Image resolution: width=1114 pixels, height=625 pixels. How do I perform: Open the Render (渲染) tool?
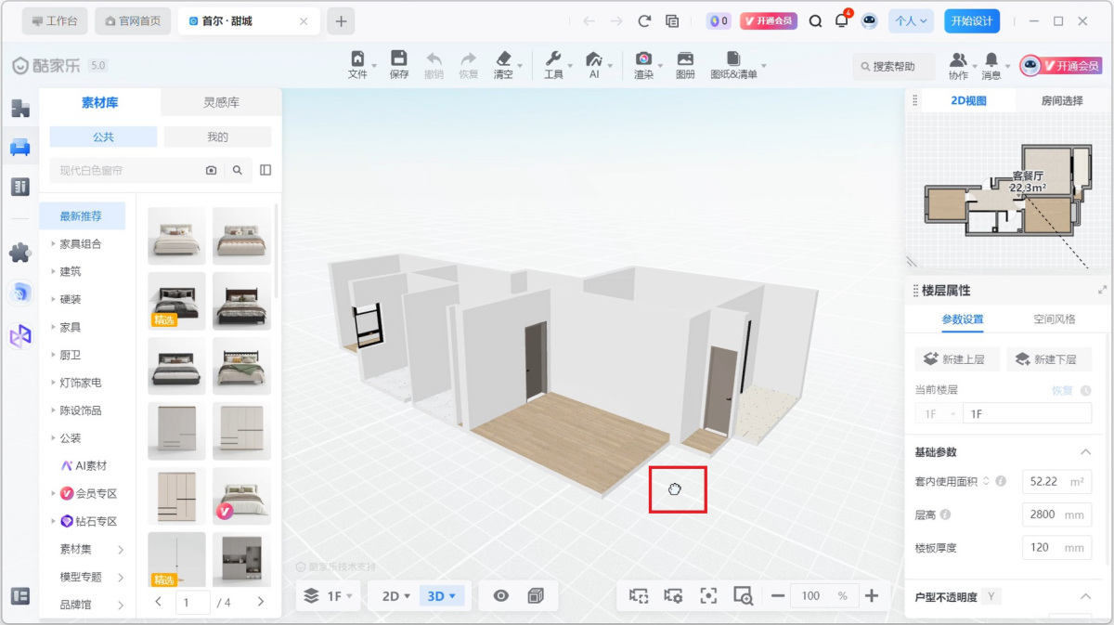pyautogui.click(x=642, y=64)
